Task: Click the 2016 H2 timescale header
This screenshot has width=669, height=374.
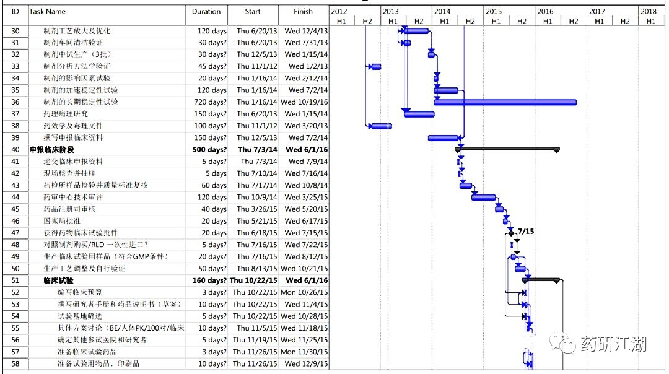Action: [x=574, y=21]
